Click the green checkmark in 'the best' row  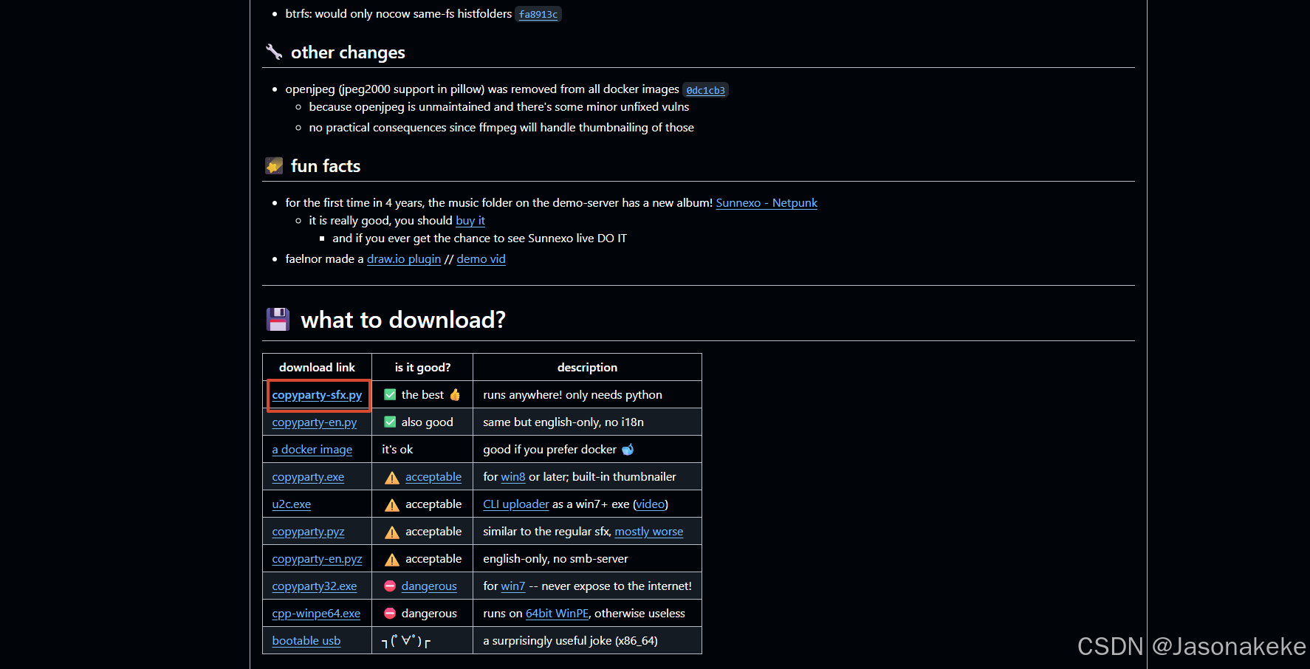point(390,395)
